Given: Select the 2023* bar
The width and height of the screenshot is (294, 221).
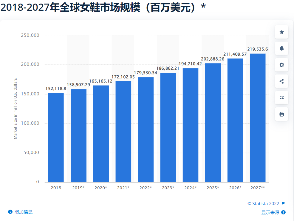Looking at the screenshot, I should (x=168, y=127).
